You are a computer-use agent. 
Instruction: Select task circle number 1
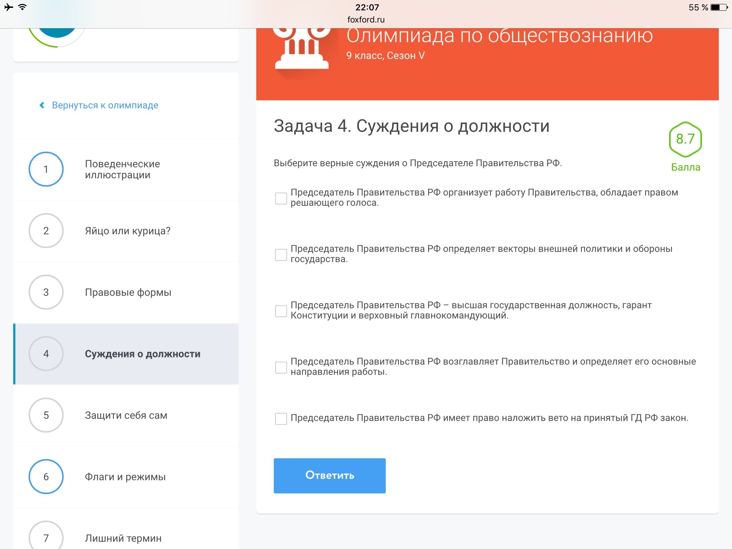point(46,169)
